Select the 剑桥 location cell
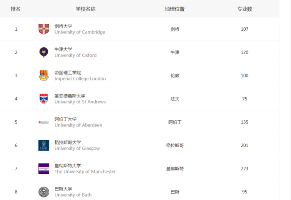 [x=175, y=29]
